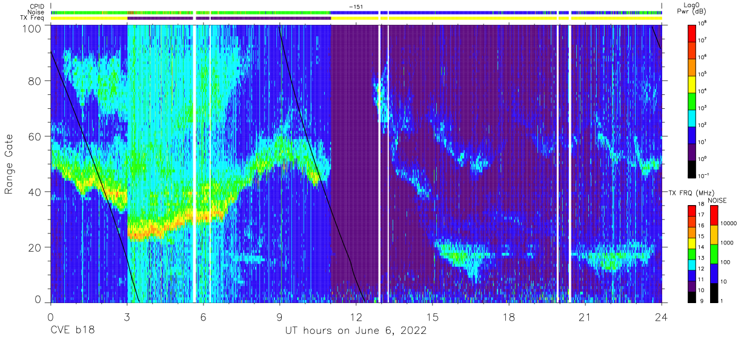The image size is (744, 343).
Task: Click the 'CVE b18' radar label
Action: [72, 331]
